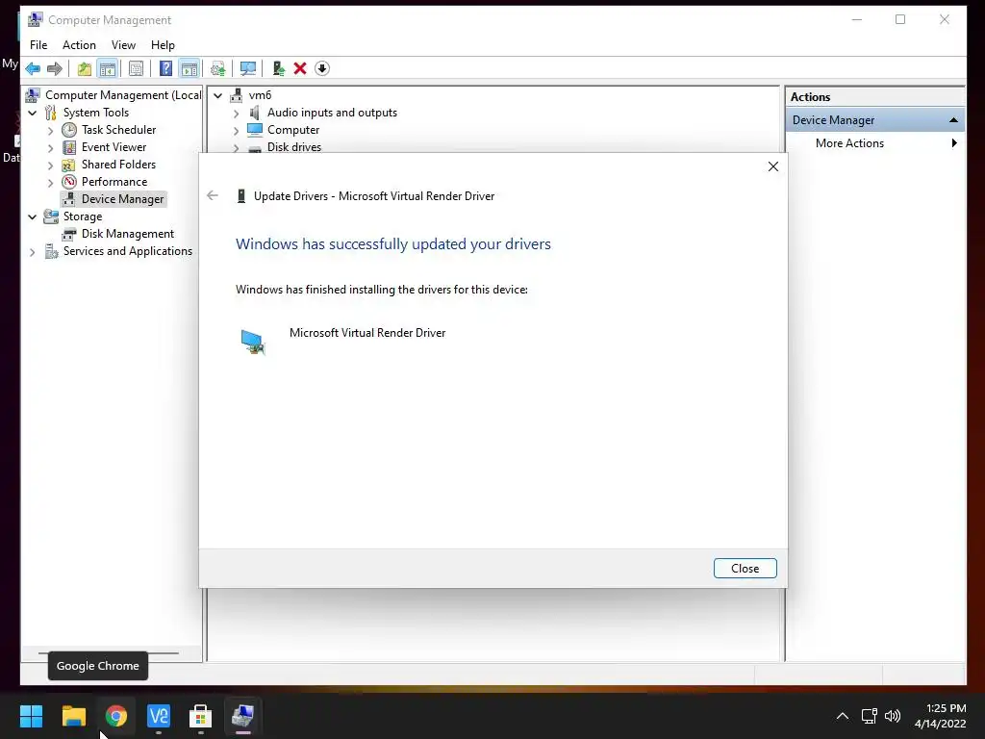
Task: Expand Services and Applications node
Action: pyautogui.click(x=33, y=251)
